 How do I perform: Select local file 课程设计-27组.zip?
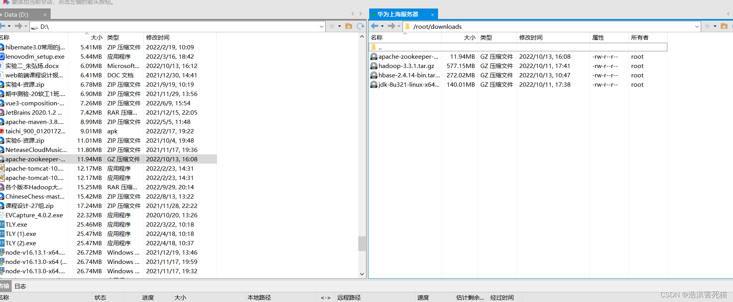(30, 206)
